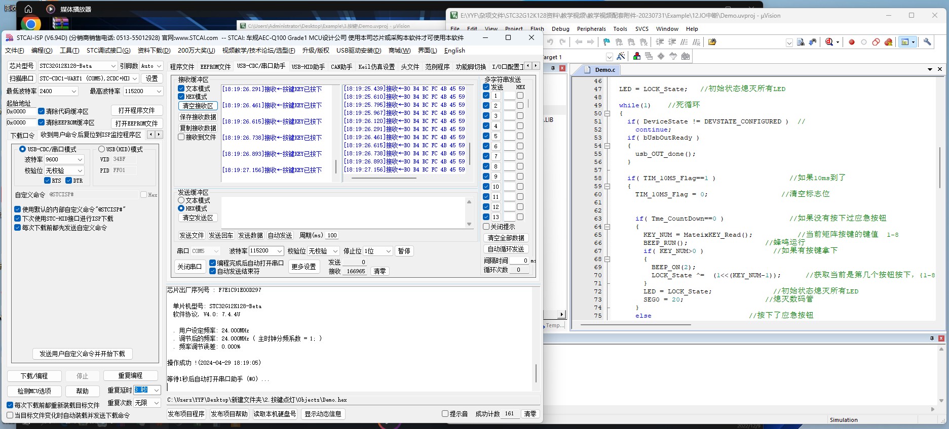Click the binoculars incremental find icon
This screenshot has width=949, height=429.
[813, 42]
